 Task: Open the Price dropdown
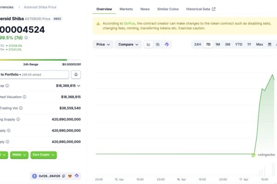coord(103,44)
